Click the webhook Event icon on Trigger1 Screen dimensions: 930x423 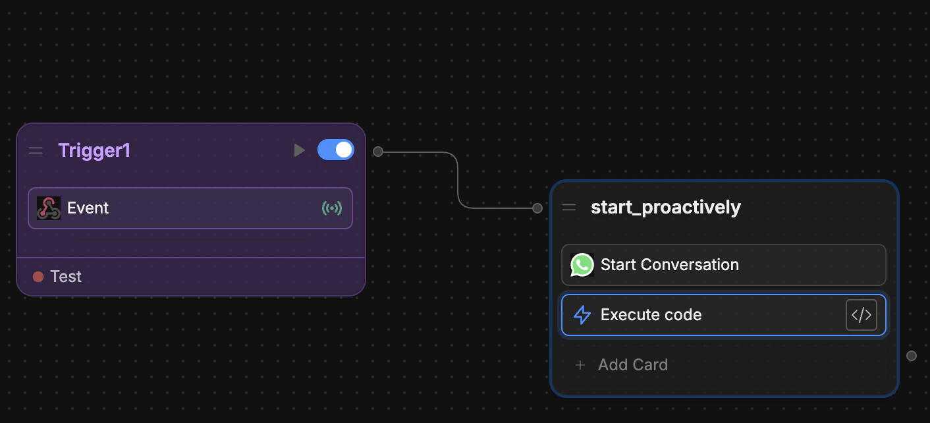[47, 208]
